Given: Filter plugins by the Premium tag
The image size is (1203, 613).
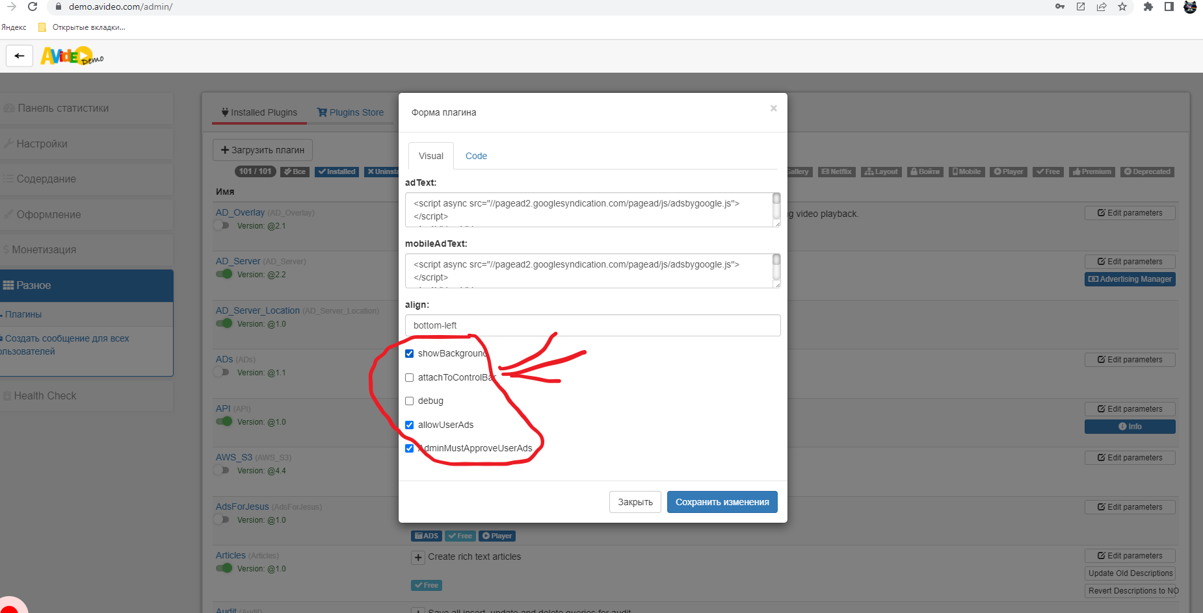Looking at the screenshot, I should click(x=1092, y=172).
